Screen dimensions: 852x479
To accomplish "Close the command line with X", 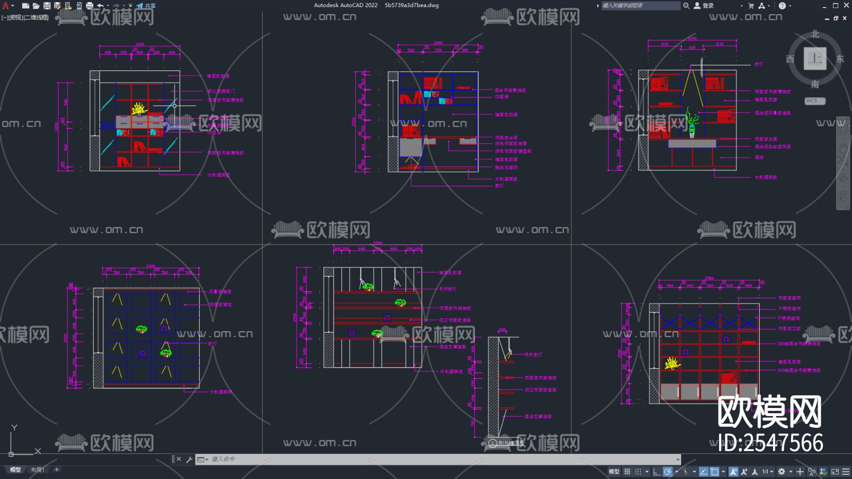I will pos(179,459).
